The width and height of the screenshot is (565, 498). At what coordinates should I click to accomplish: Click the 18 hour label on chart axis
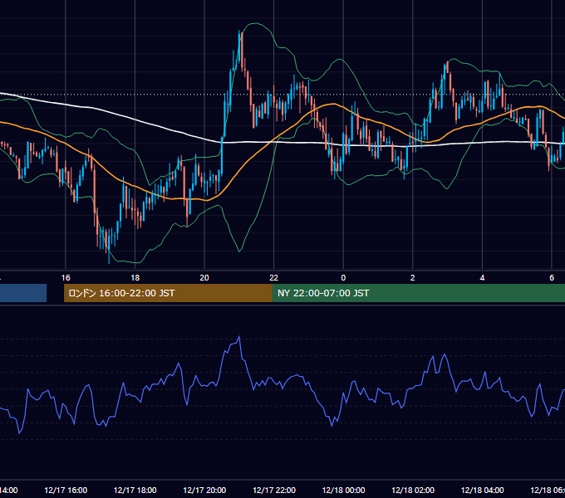click(135, 278)
